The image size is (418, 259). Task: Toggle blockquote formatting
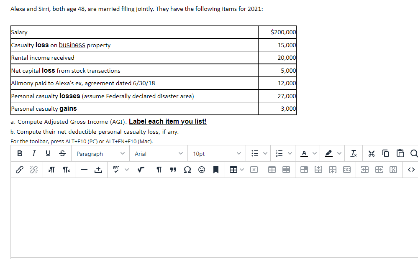coord(173,170)
